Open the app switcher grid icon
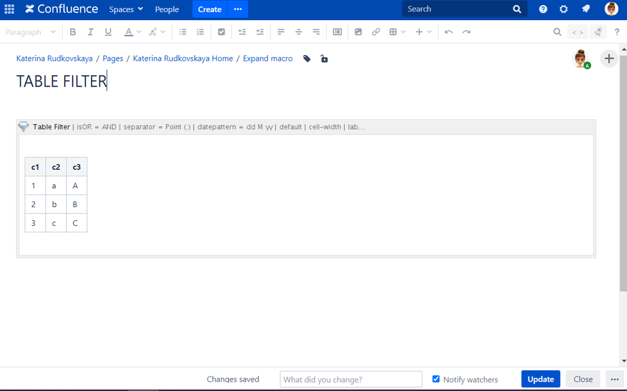This screenshot has height=391, width=627. (x=9, y=9)
